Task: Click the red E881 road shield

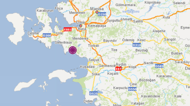Action: pos(68,29)
